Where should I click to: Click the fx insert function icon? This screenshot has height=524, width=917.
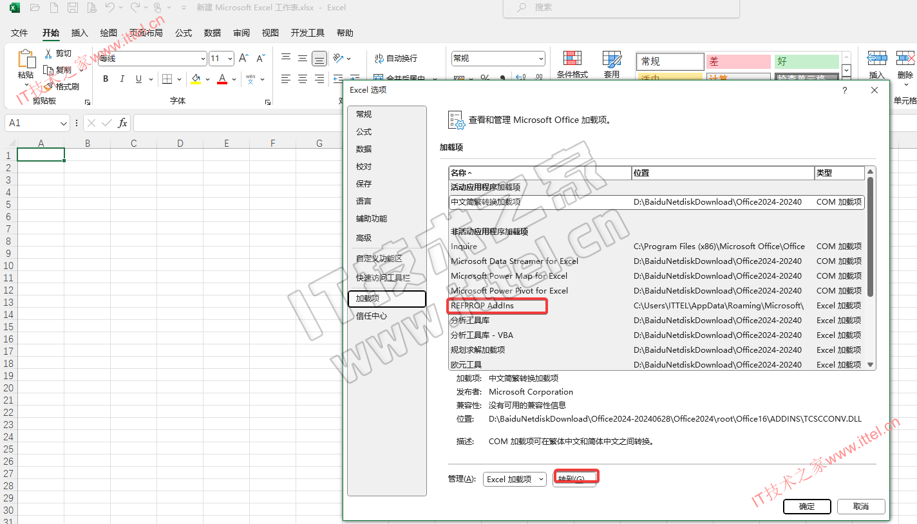122,123
